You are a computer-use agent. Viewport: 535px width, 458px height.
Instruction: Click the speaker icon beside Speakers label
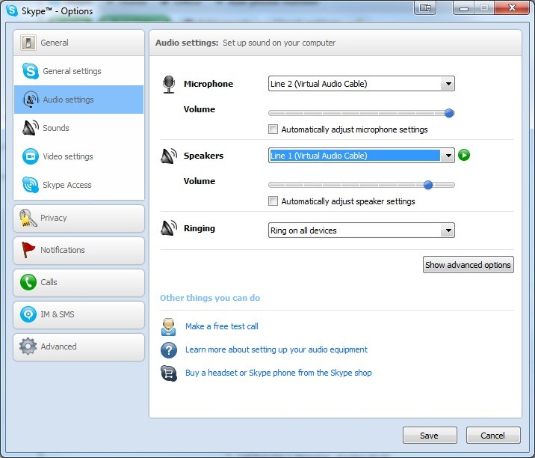[x=169, y=156]
